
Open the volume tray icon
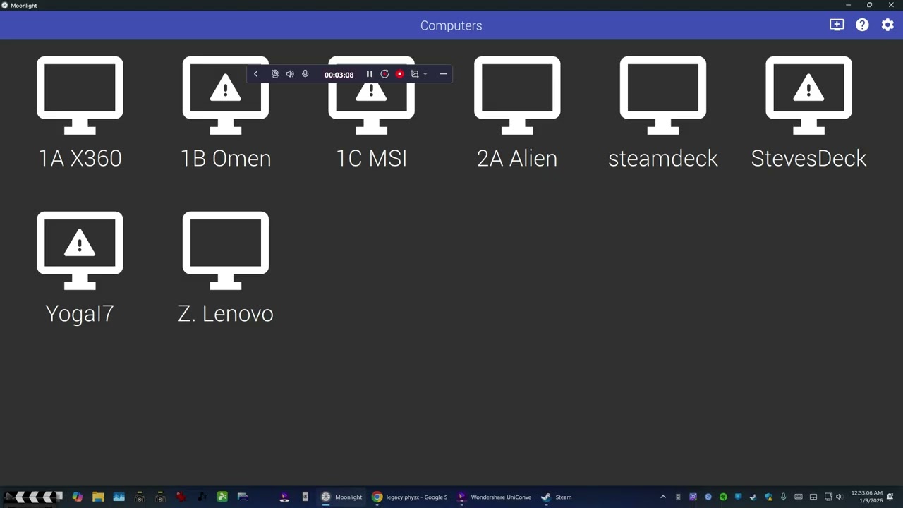pos(839,497)
